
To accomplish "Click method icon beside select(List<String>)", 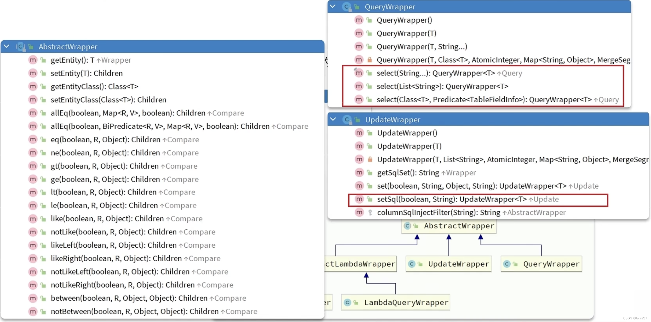I will coord(359,86).
